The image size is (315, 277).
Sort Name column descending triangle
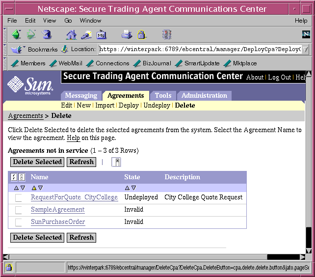[x=41, y=188]
